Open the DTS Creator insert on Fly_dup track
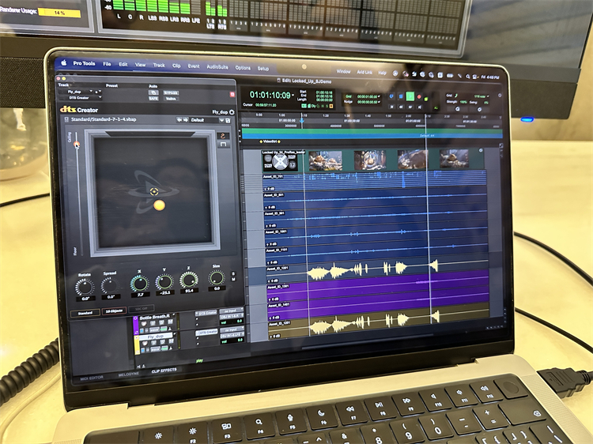Viewport: 593px width, 444px height. click(x=206, y=332)
